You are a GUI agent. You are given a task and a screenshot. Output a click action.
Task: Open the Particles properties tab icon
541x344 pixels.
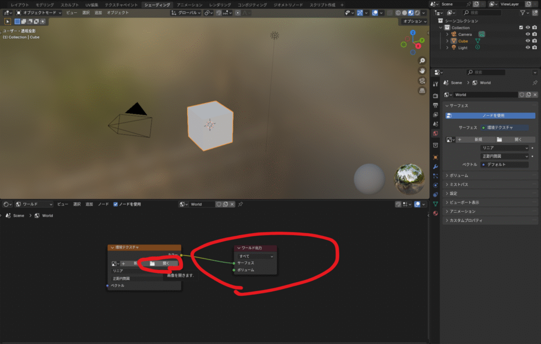(435, 176)
